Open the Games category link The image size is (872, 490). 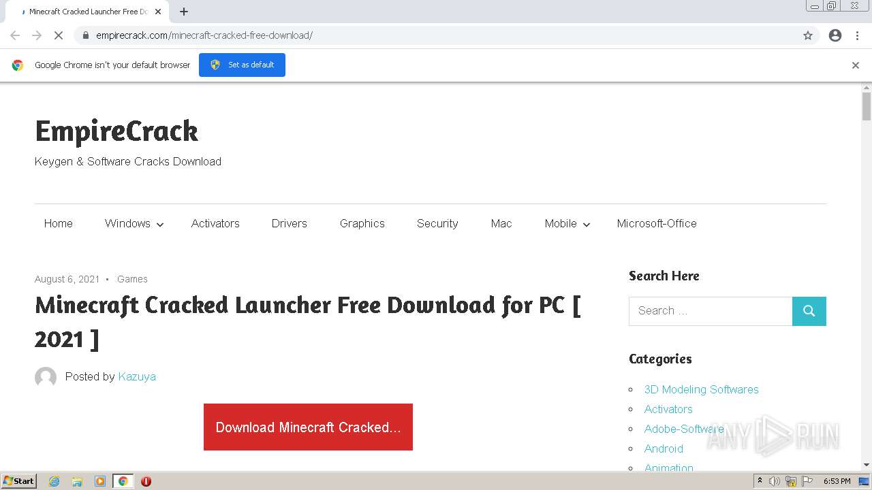point(132,279)
